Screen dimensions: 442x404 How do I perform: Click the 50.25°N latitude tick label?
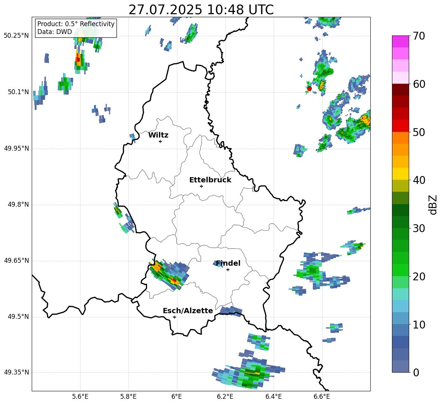tap(16, 36)
